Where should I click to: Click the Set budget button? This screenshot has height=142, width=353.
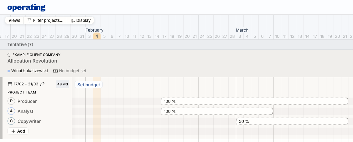coord(89,85)
